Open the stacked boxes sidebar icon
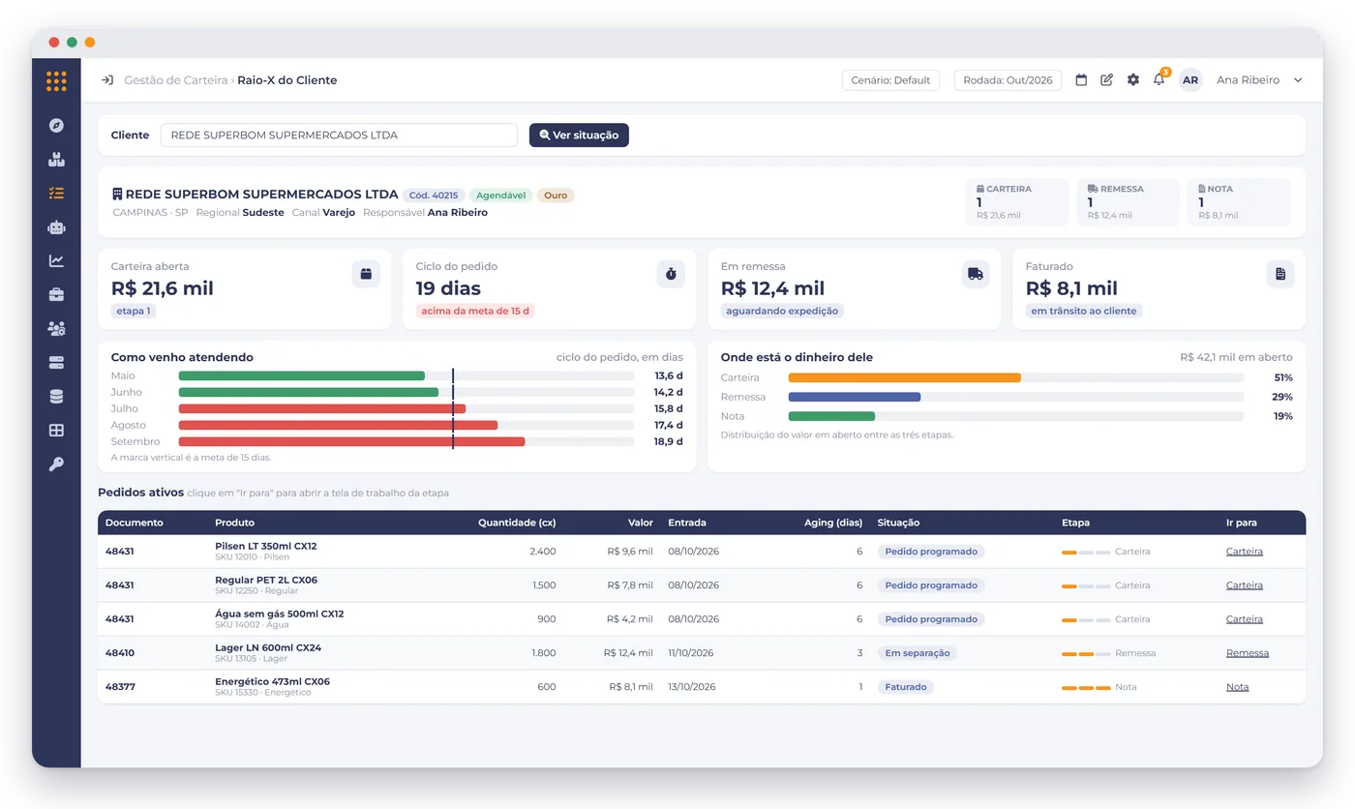The height and width of the screenshot is (809, 1355). point(56,160)
